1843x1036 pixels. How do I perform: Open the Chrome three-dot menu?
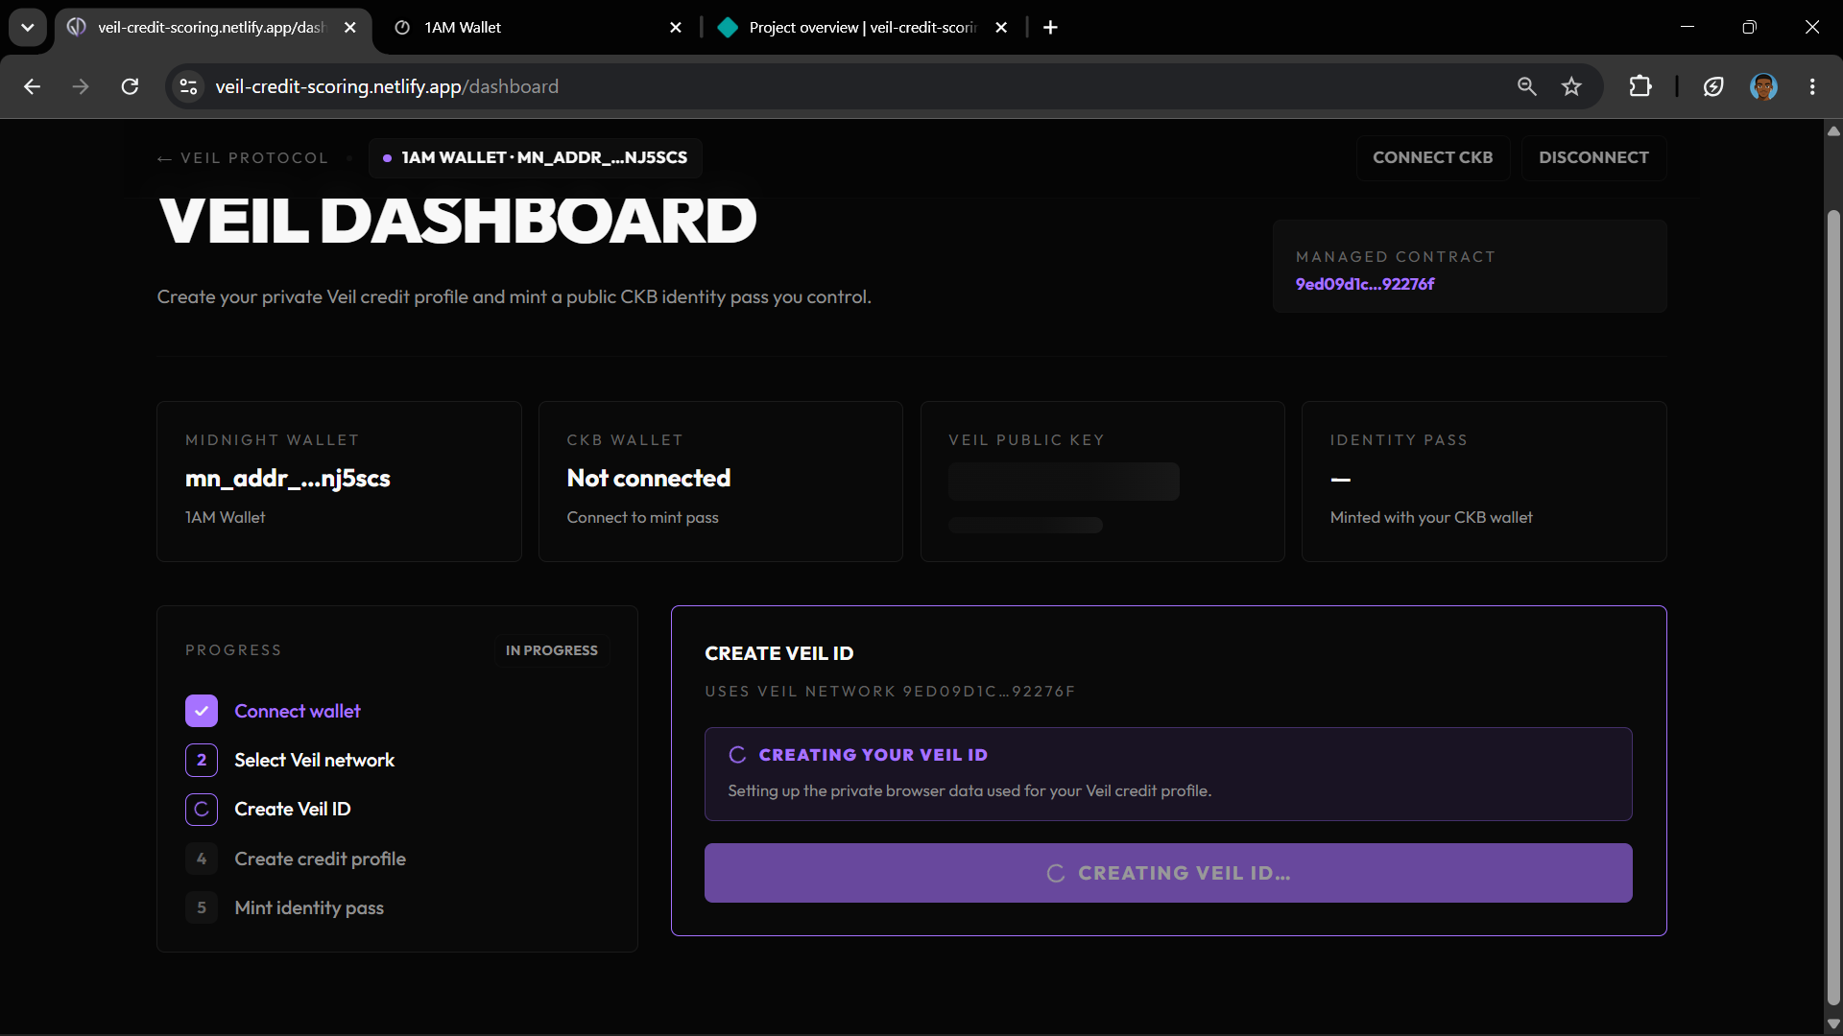tap(1812, 86)
